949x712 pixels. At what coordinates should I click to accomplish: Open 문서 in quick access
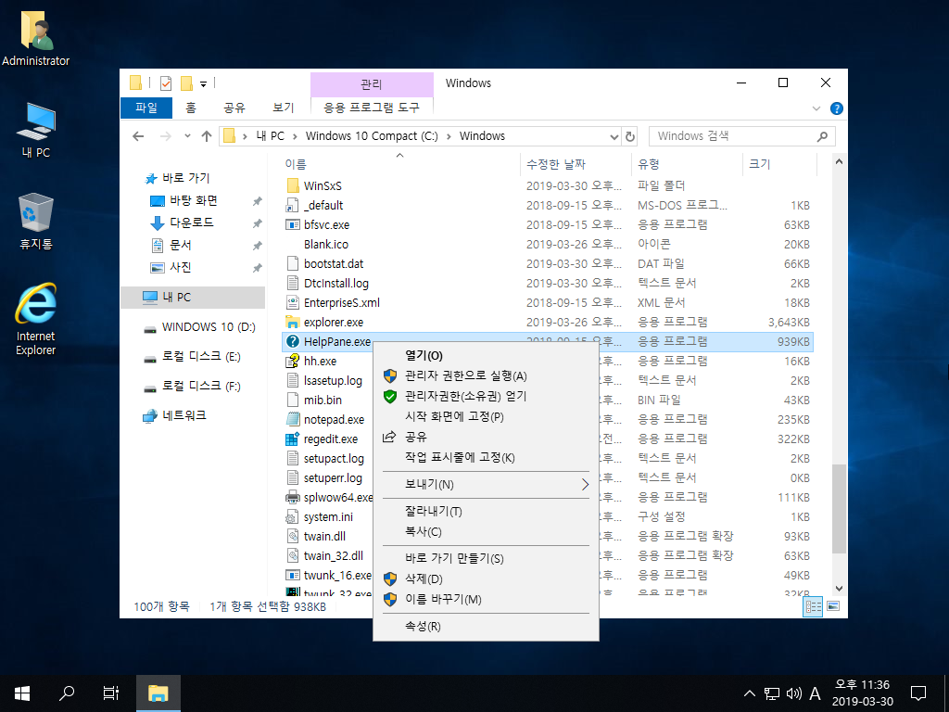181,245
